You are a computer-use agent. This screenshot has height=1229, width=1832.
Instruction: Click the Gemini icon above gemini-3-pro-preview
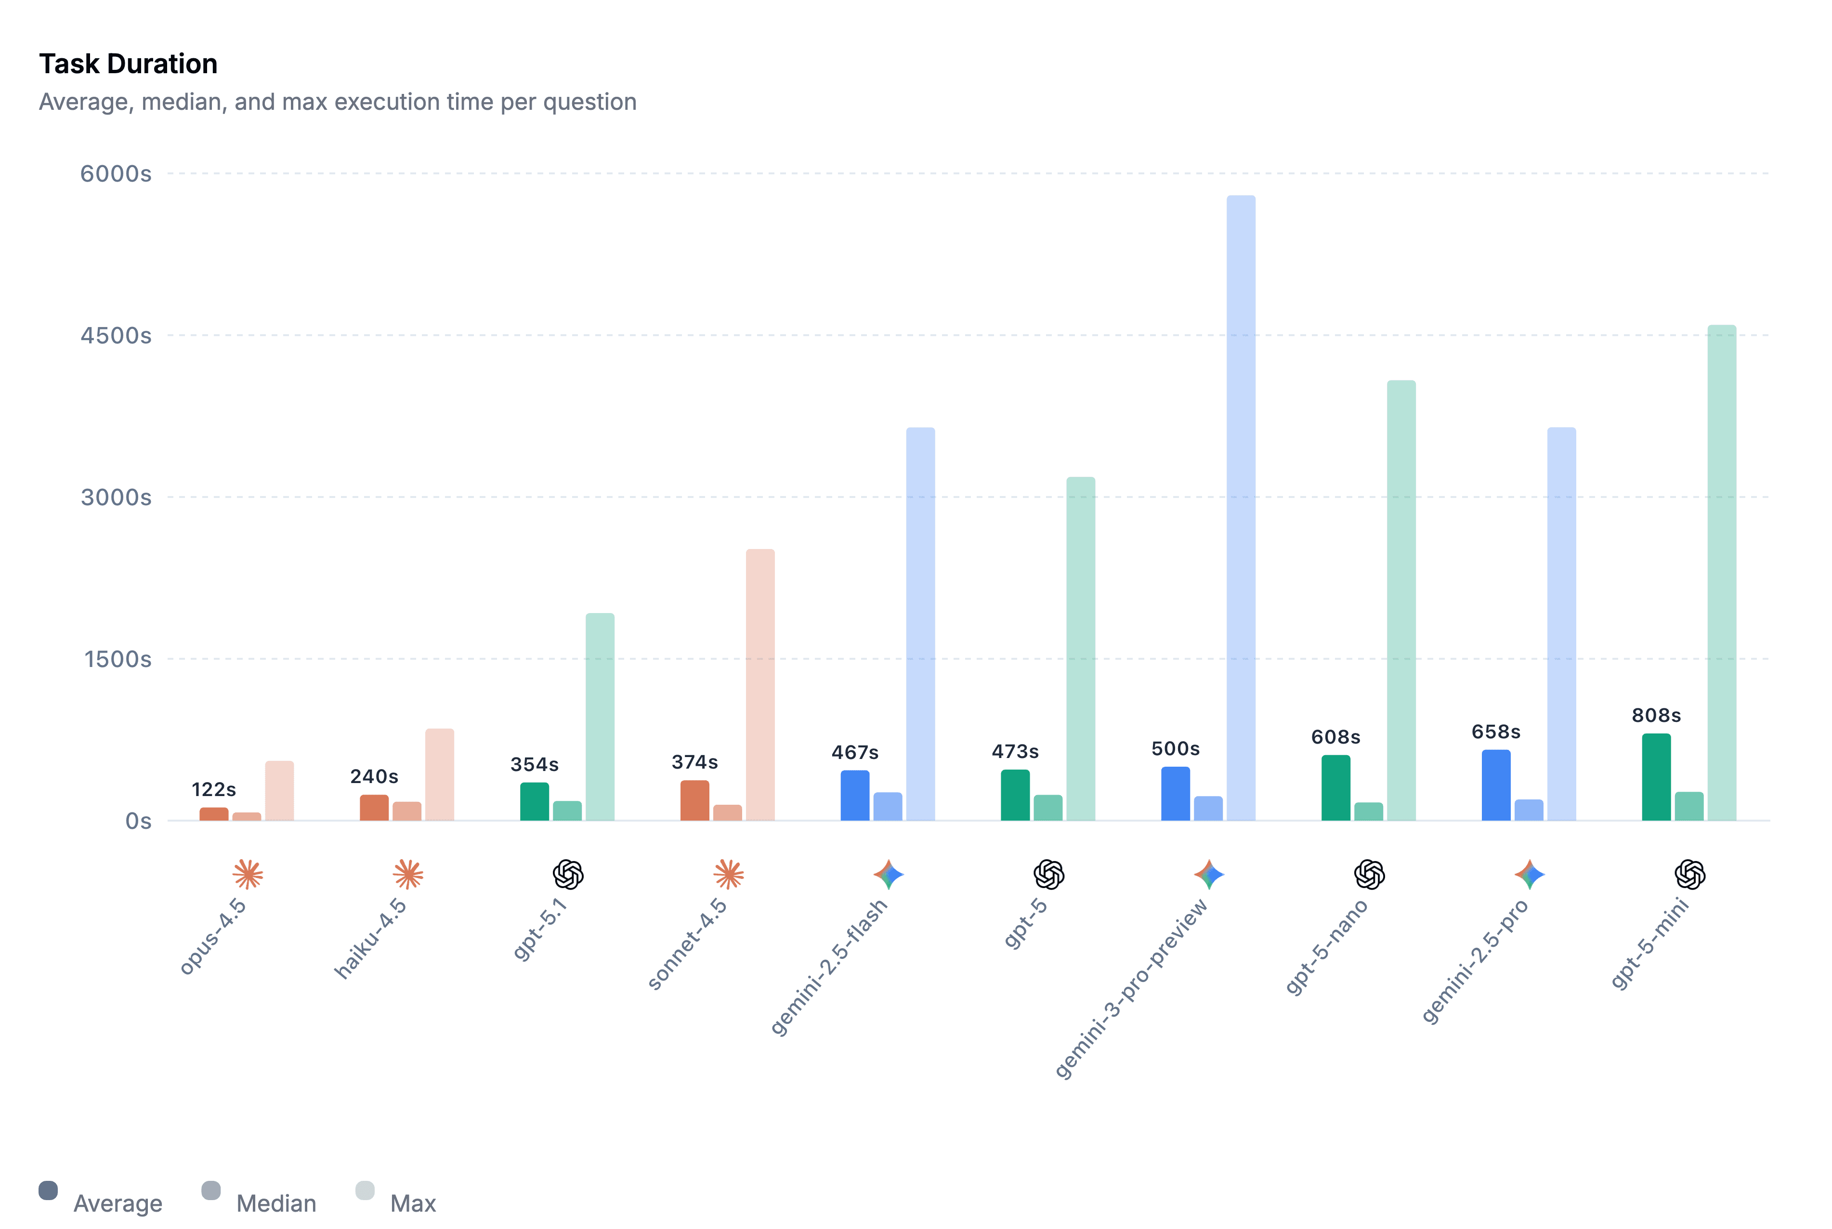[1209, 874]
